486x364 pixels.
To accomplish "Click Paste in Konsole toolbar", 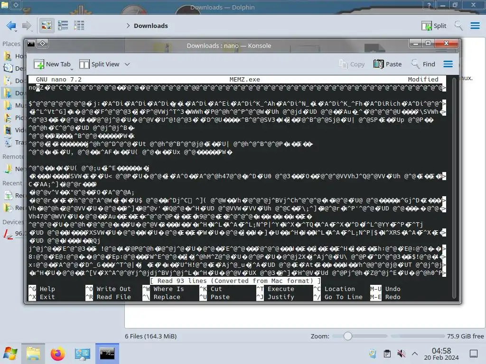I will (387, 64).
